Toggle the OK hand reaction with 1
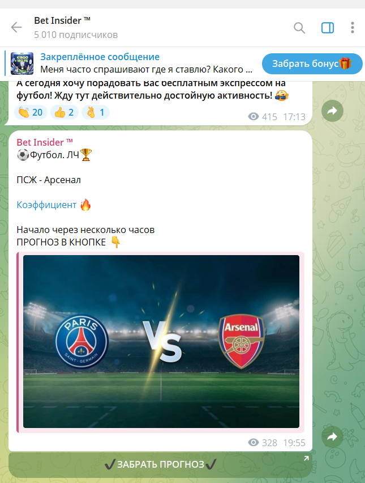 (96, 112)
